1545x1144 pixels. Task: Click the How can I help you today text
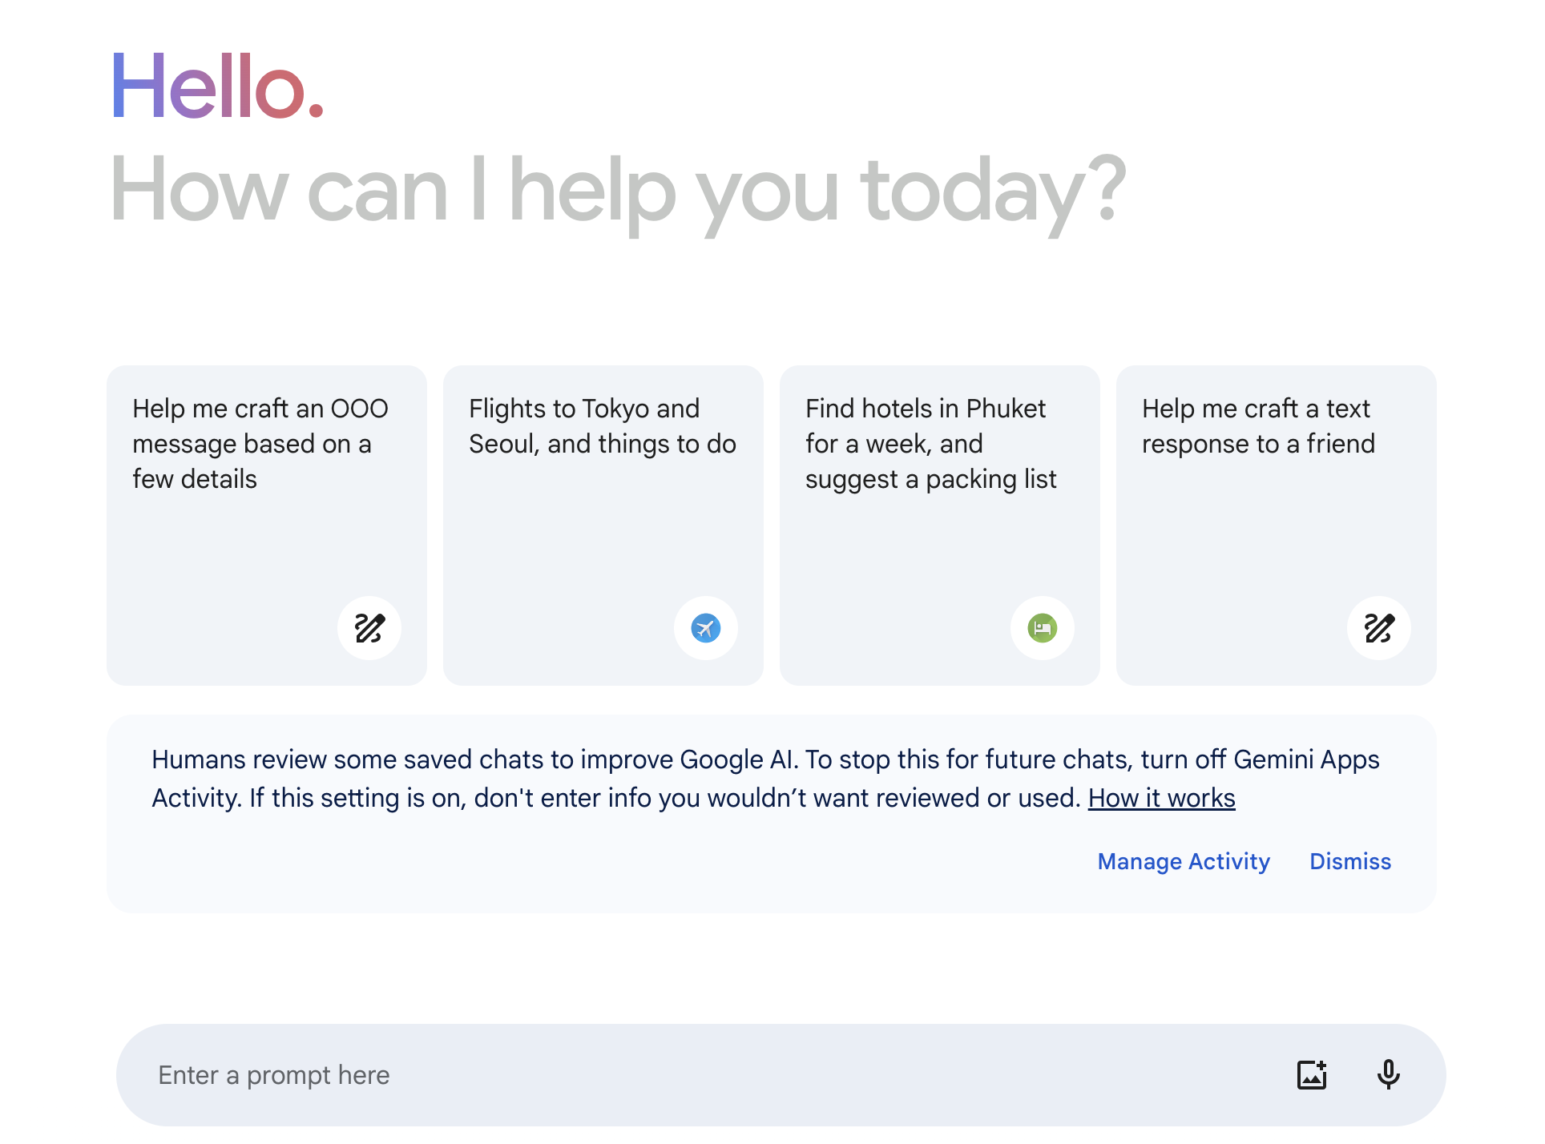click(x=618, y=192)
